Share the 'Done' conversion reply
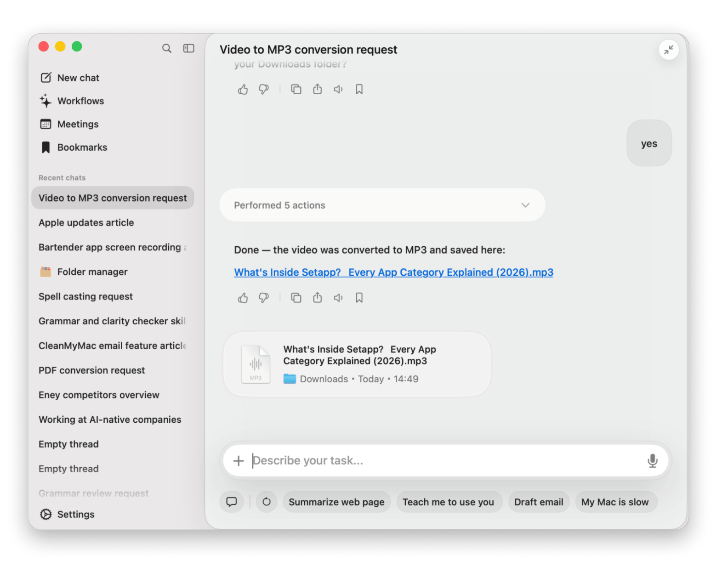The image size is (717, 567). (x=317, y=298)
